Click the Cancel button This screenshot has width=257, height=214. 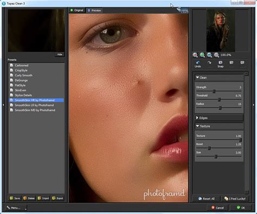[217, 207]
